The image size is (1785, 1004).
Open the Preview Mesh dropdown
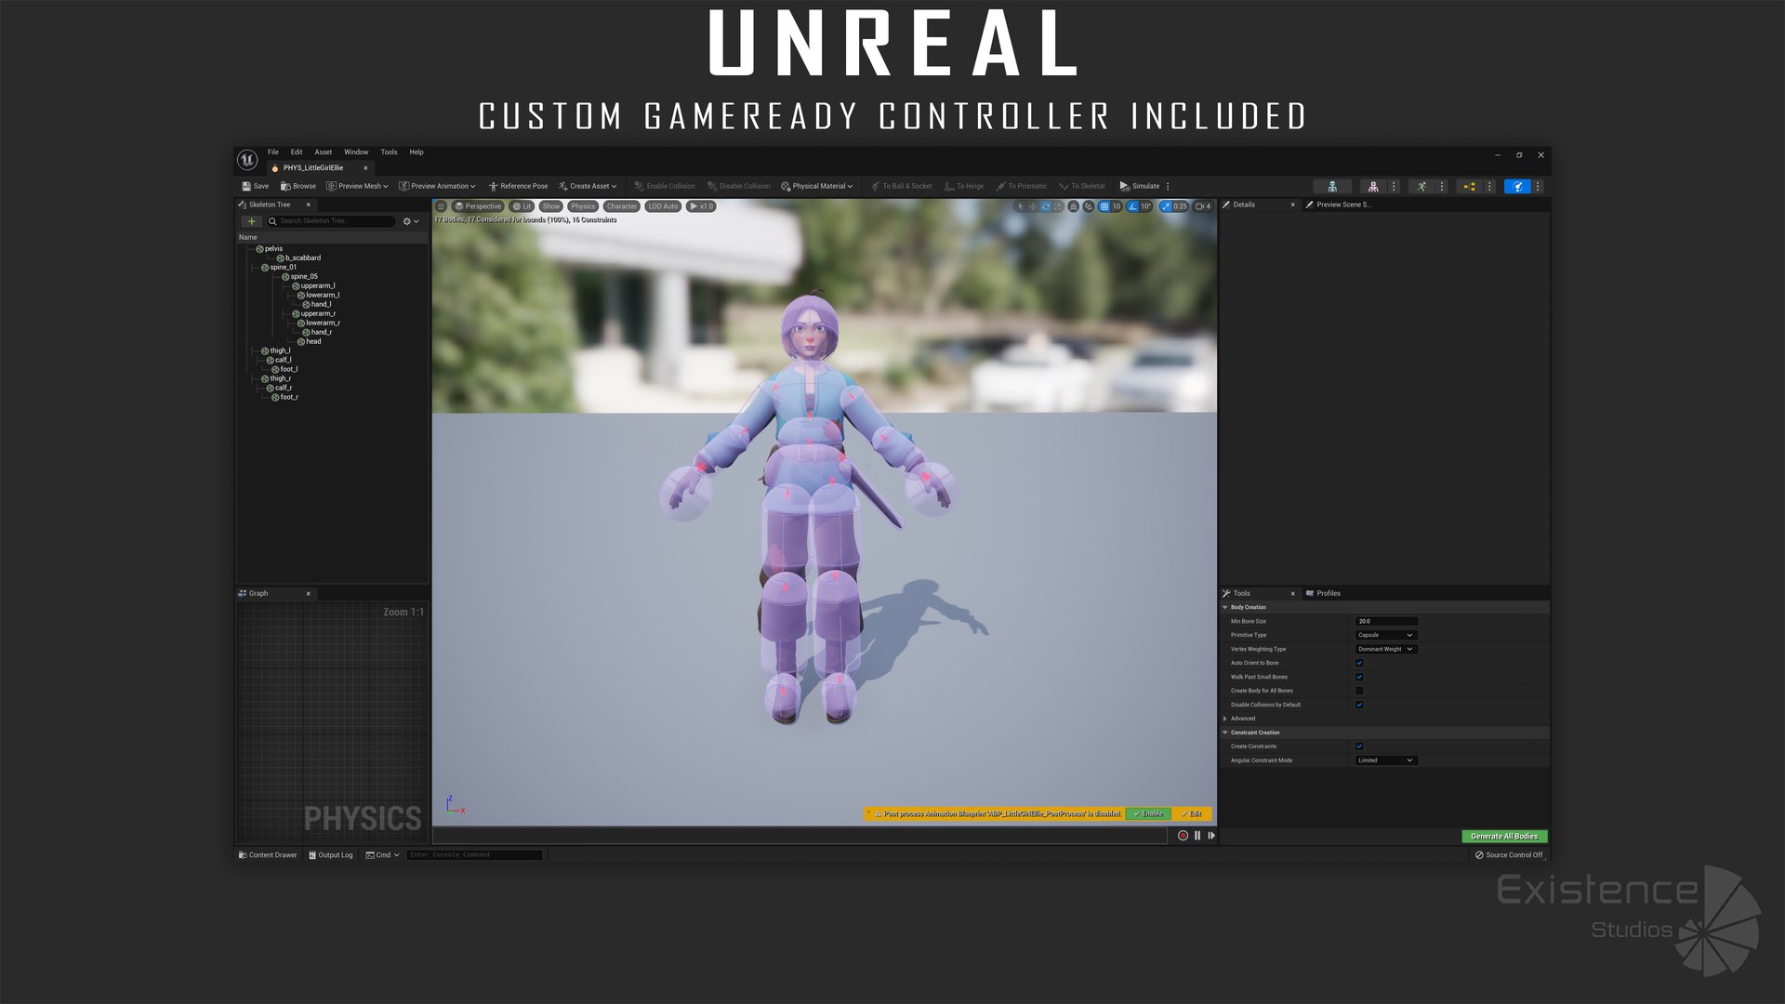point(357,186)
